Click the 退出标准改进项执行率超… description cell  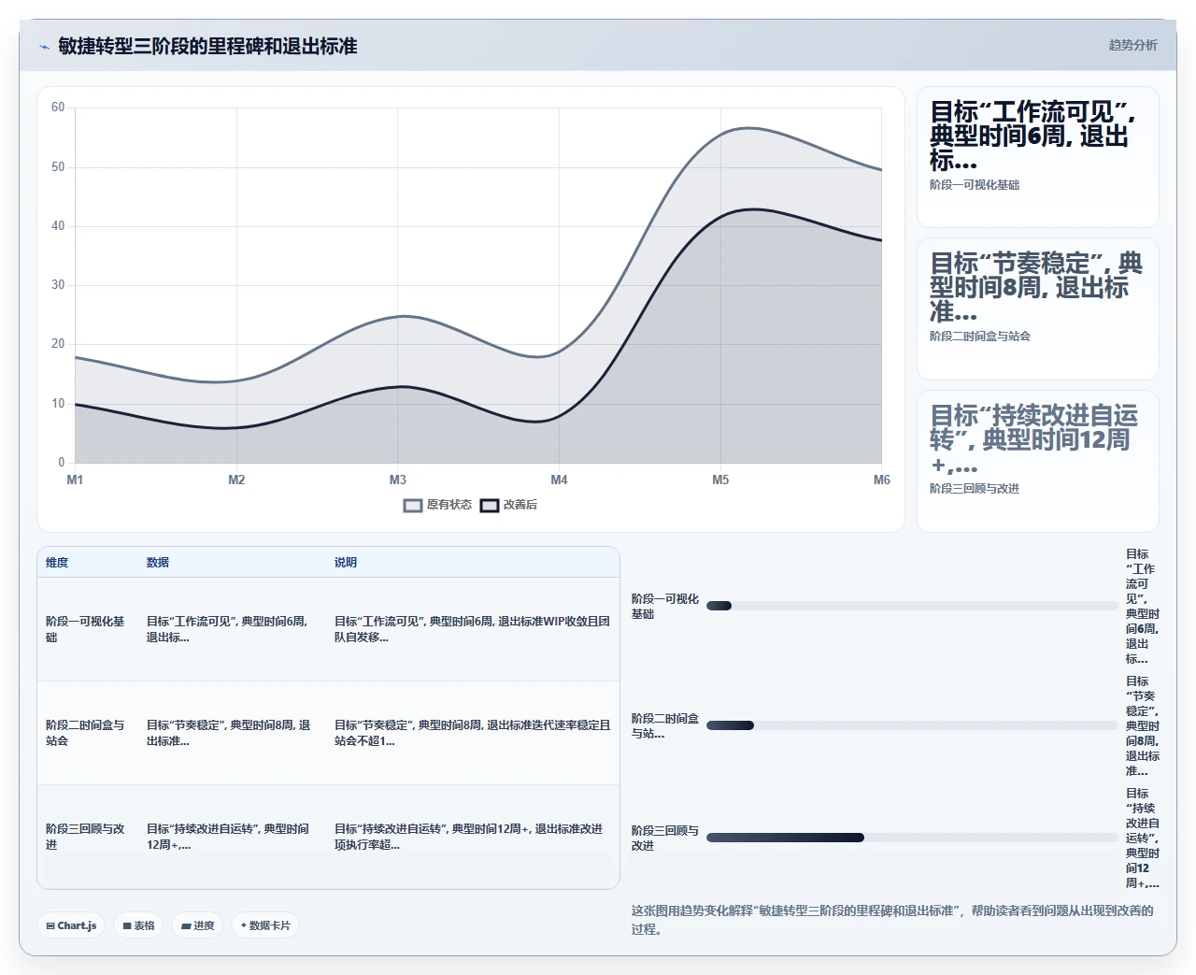(473, 837)
